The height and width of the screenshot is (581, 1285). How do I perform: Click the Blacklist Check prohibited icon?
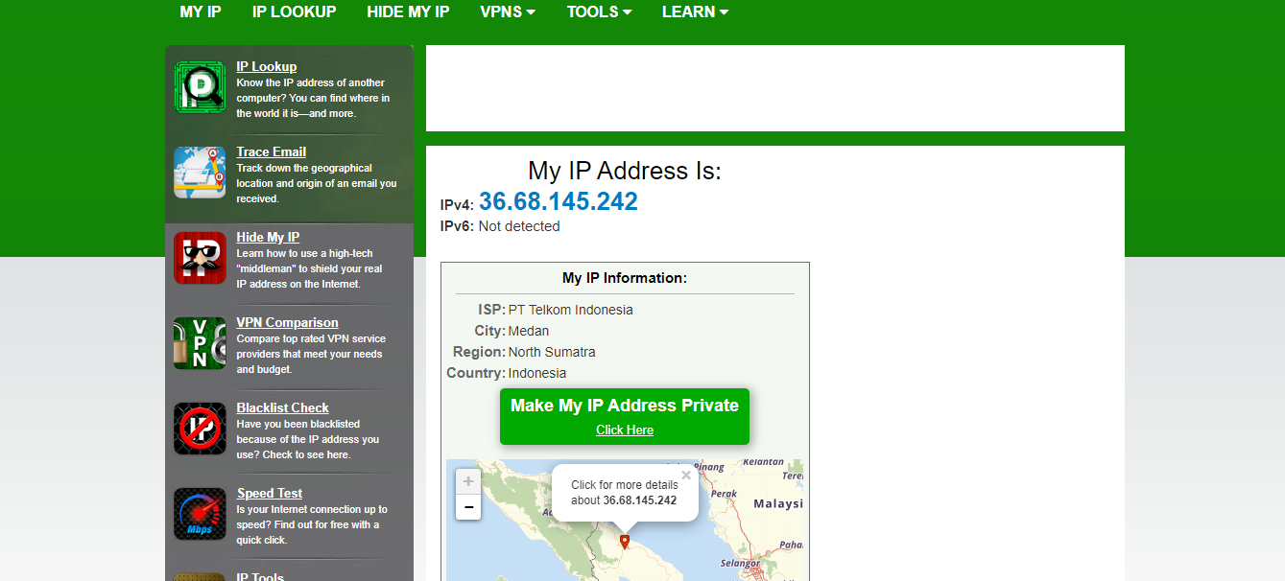[x=200, y=429]
